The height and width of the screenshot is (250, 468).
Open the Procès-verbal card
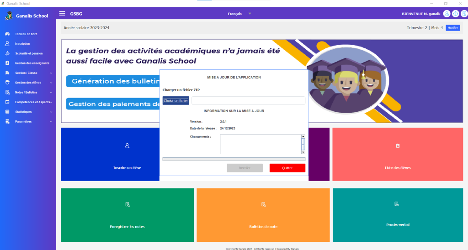398,215
